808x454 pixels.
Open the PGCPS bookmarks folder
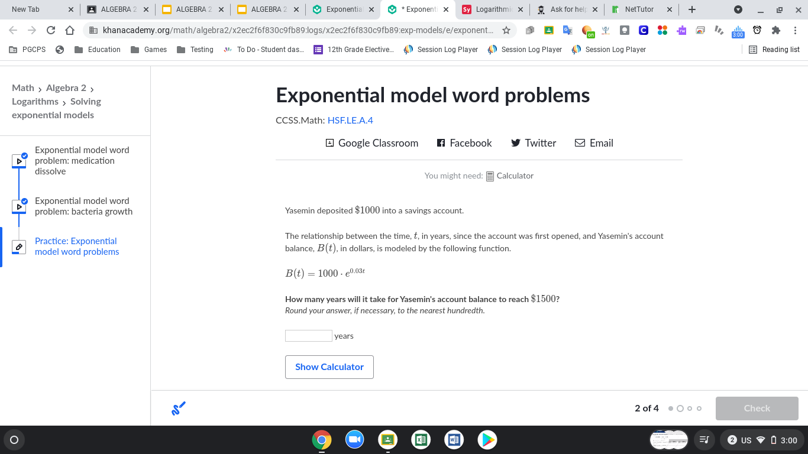[x=28, y=50]
